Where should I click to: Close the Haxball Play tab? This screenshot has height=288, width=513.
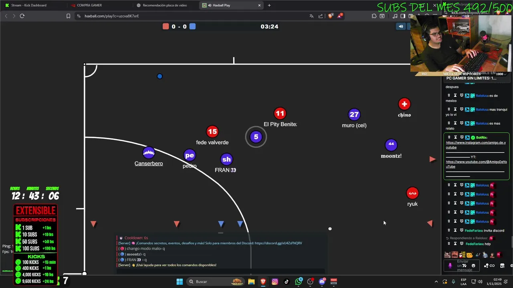click(x=259, y=5)
